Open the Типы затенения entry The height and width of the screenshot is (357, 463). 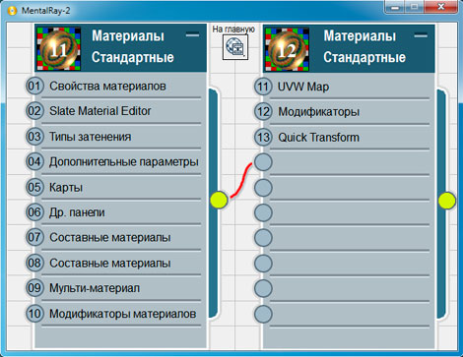(91, 137)
